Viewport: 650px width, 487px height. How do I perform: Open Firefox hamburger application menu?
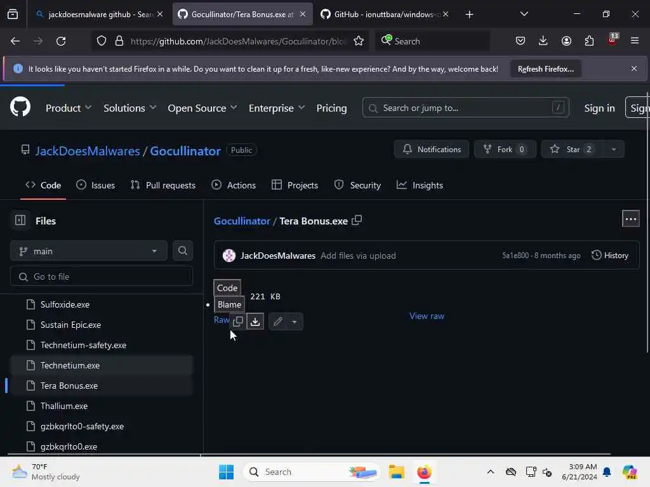pyautogui.click(x=634, y=41)
